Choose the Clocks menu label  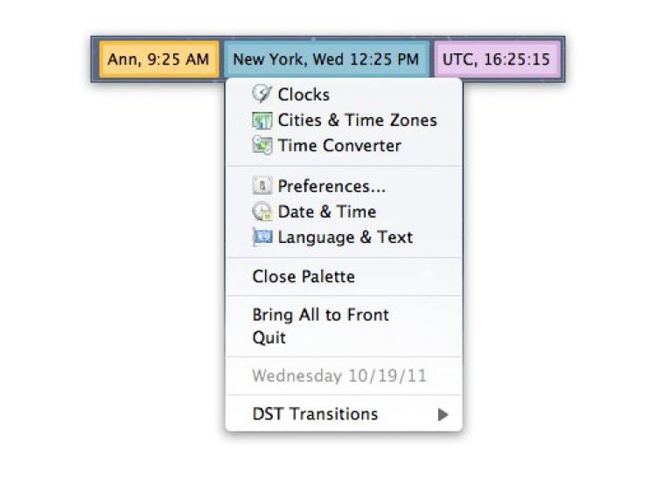point(304,94)
